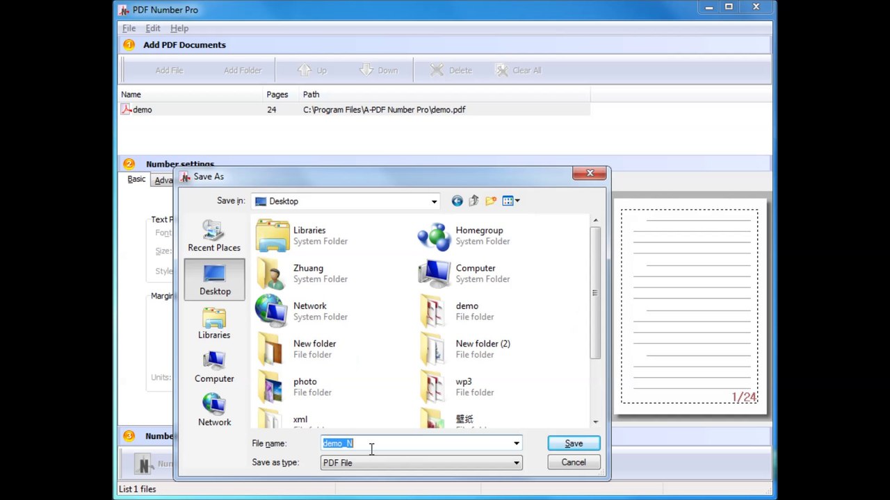Click Add Folder in PDF Number Pro toolbar
The width and height of the screenshot is (890, 500).
[x=243, y=70]
